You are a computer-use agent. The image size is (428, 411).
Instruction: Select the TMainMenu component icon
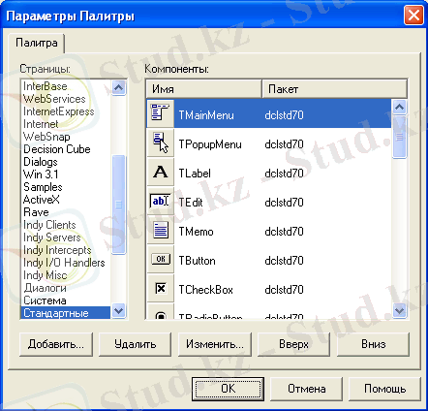click(x=161, y=113)
